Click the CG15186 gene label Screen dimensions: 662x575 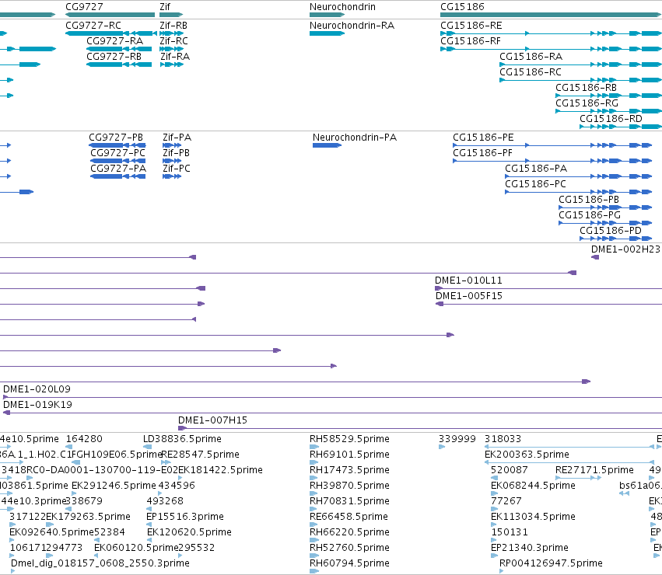click(462, 7)
